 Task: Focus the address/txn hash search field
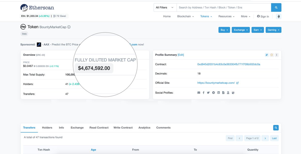click(224, 8)
